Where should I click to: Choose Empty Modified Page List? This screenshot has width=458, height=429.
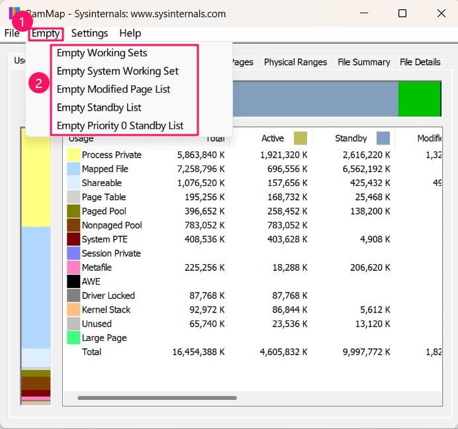[113, 89]
